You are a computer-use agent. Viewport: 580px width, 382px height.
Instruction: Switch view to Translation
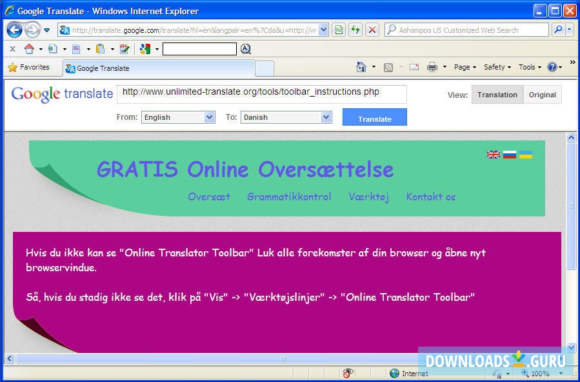(x=497, y=95)
